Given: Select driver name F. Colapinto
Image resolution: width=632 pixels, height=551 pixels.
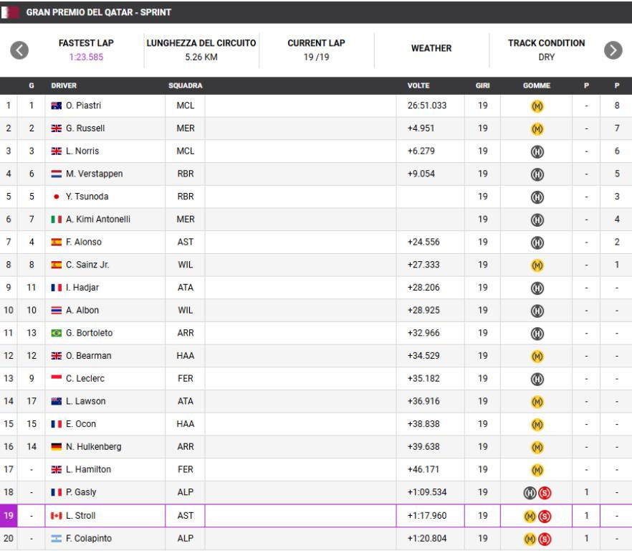Looking at the screenshot, I should tap(89, 538).
